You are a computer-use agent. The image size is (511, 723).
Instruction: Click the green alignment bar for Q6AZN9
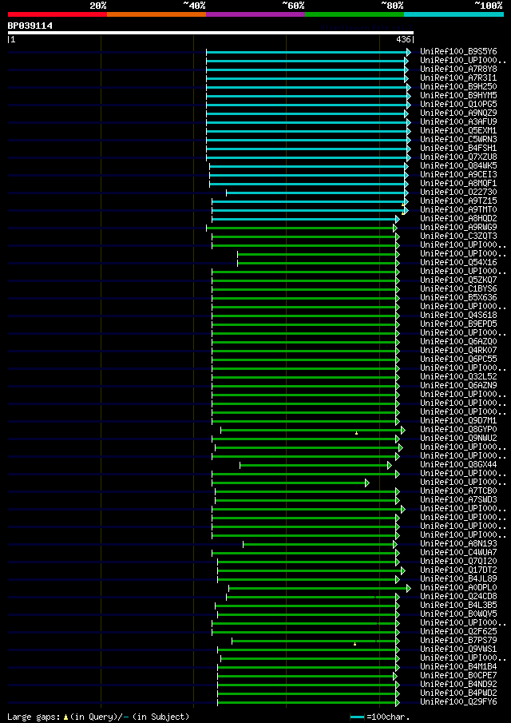(x=303, y=386)
